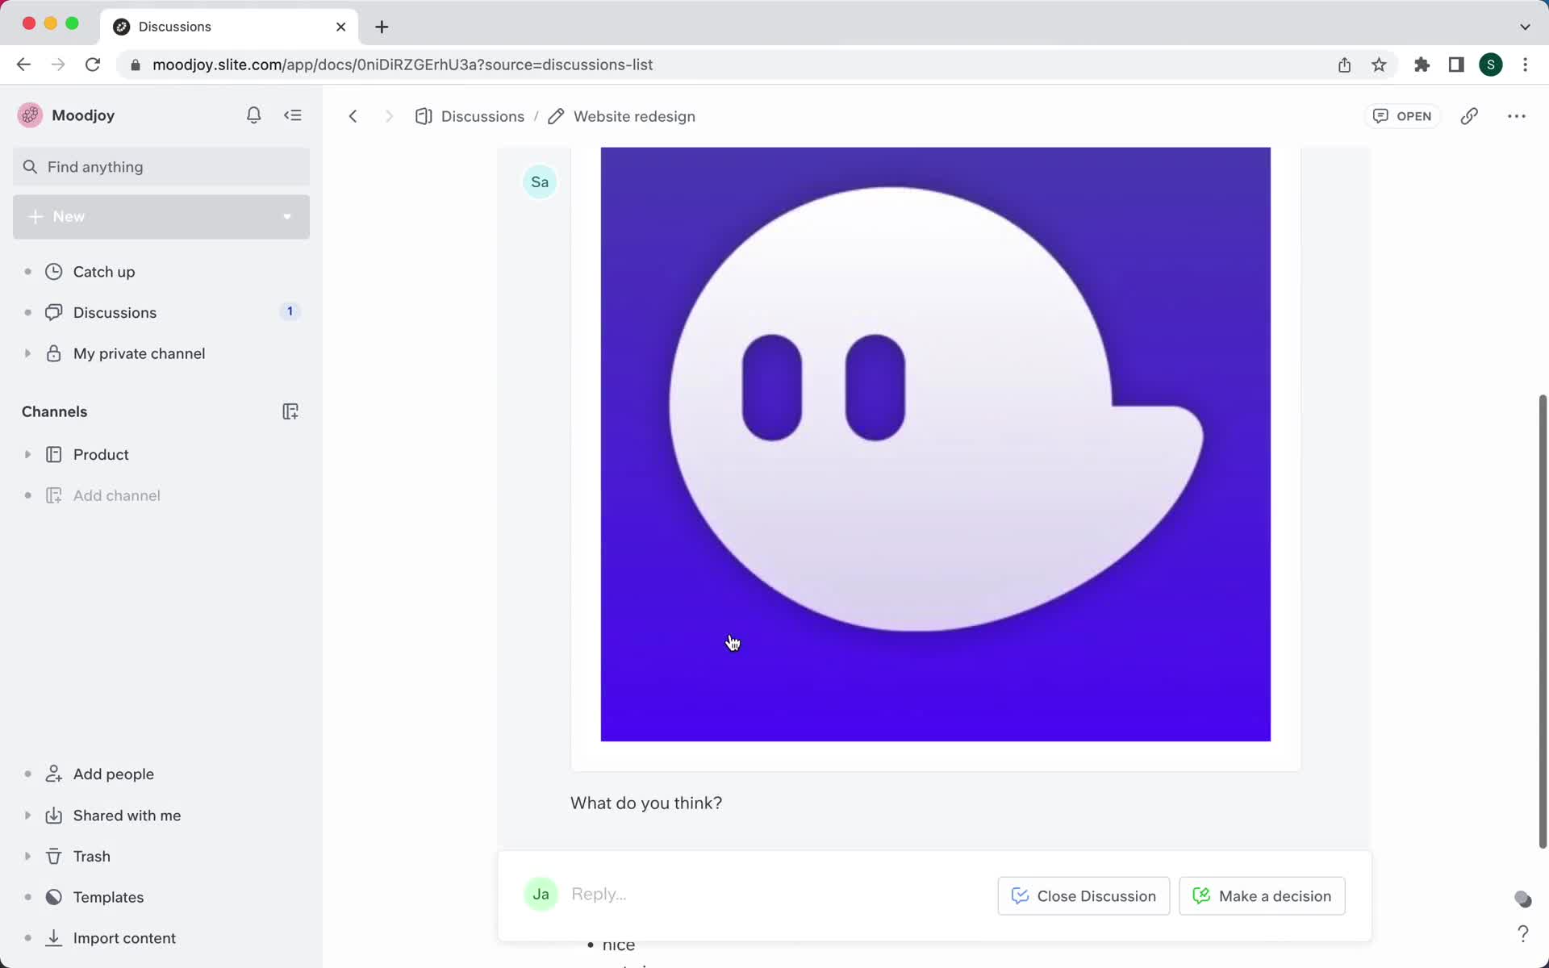Open the document more options menu
Viewport: 1549px width, 968px height.
(1516, 116)
